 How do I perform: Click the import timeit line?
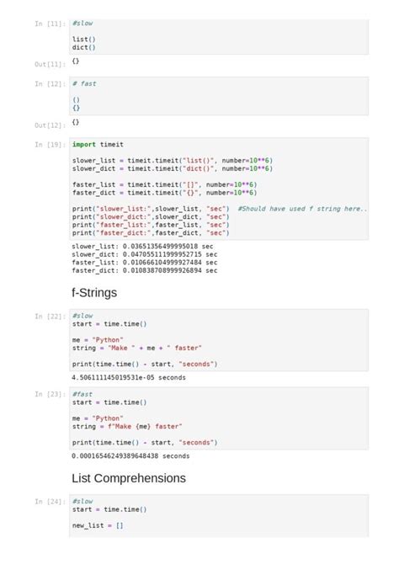pyautogui.click(x=98, y=144)
